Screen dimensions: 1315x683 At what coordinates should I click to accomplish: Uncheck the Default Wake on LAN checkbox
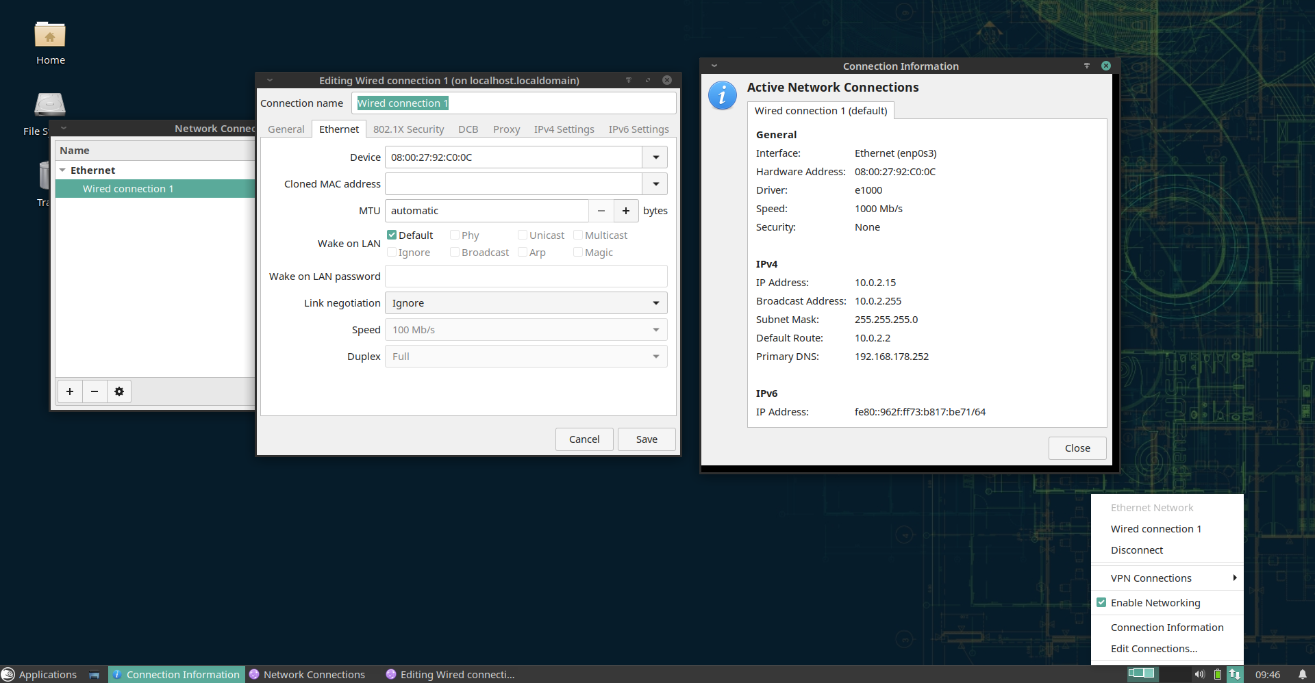click(392, 235)
